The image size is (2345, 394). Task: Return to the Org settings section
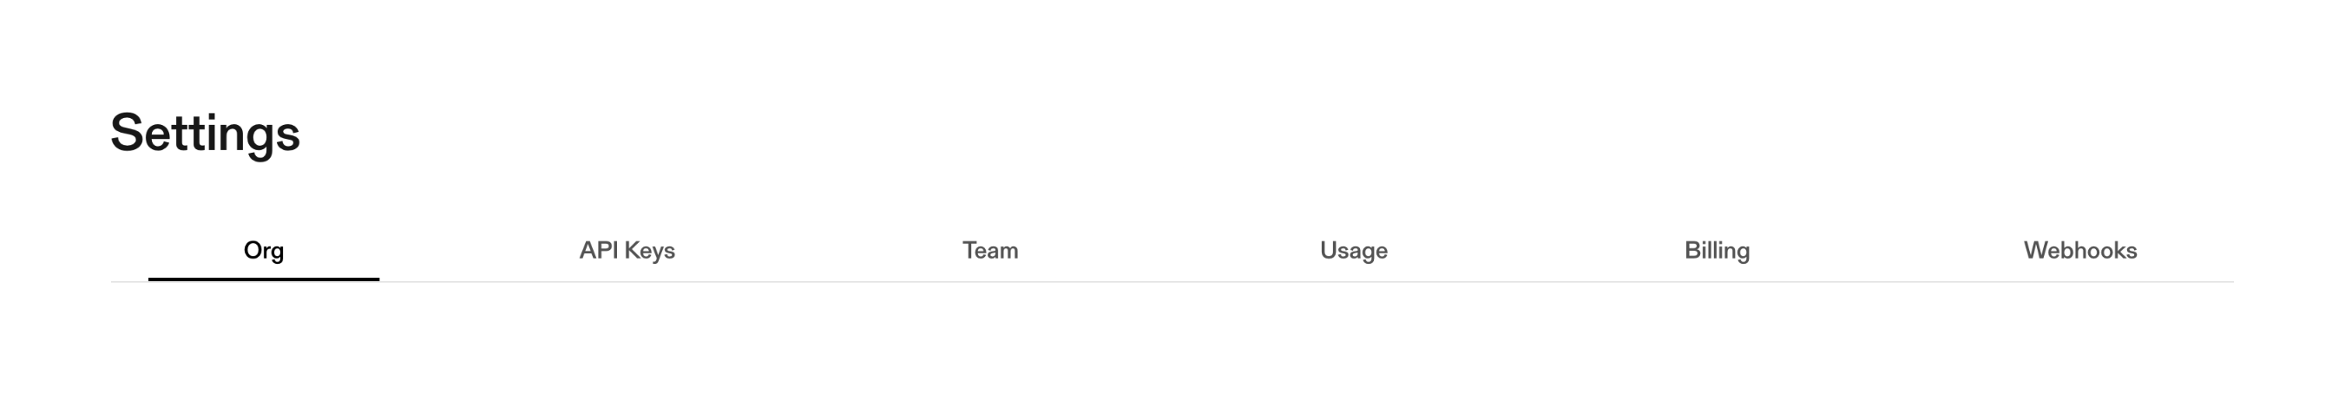(x=263, y=250)
